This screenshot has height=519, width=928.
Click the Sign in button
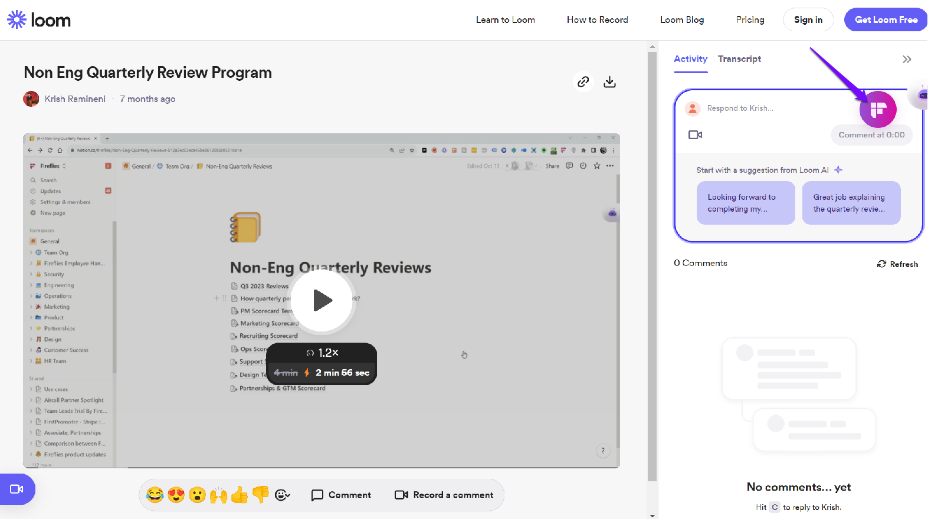pyautogui.click(x=808, y=20)
